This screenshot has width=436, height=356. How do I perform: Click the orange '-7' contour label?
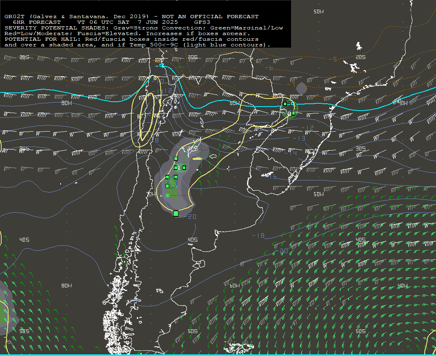(290, 84)
